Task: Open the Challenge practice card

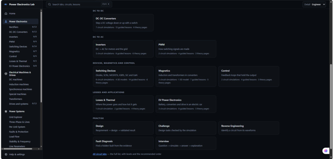Action: coord(186,128)
